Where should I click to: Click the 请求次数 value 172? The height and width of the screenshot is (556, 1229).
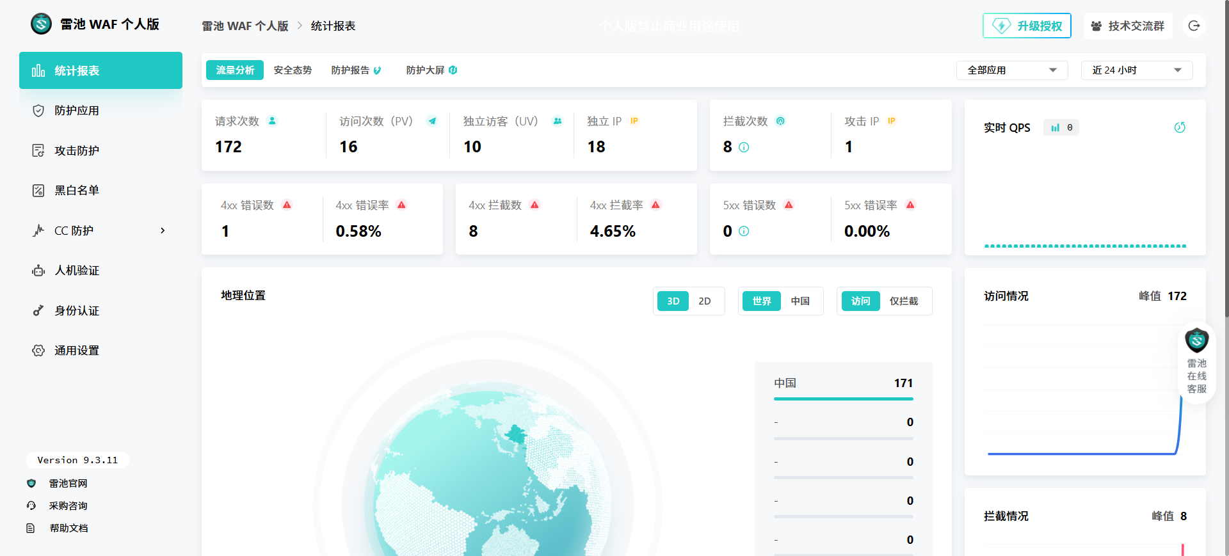[229, 147]
